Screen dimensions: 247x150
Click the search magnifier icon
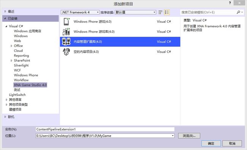pyautogui.click(x=238, y=12)
